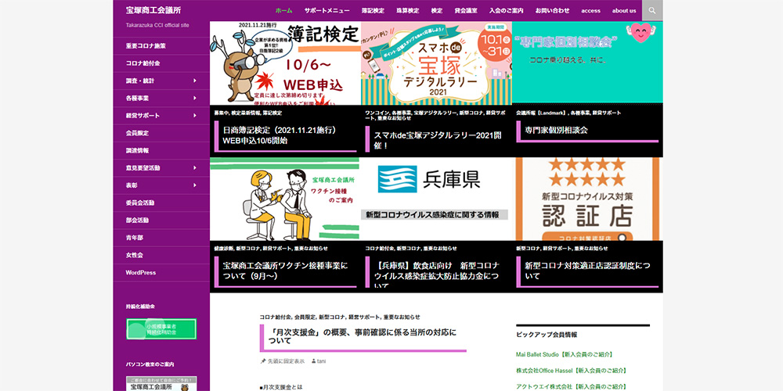
Task: Select コロナ給付金 in the sidebar
Action: (143, 63)
